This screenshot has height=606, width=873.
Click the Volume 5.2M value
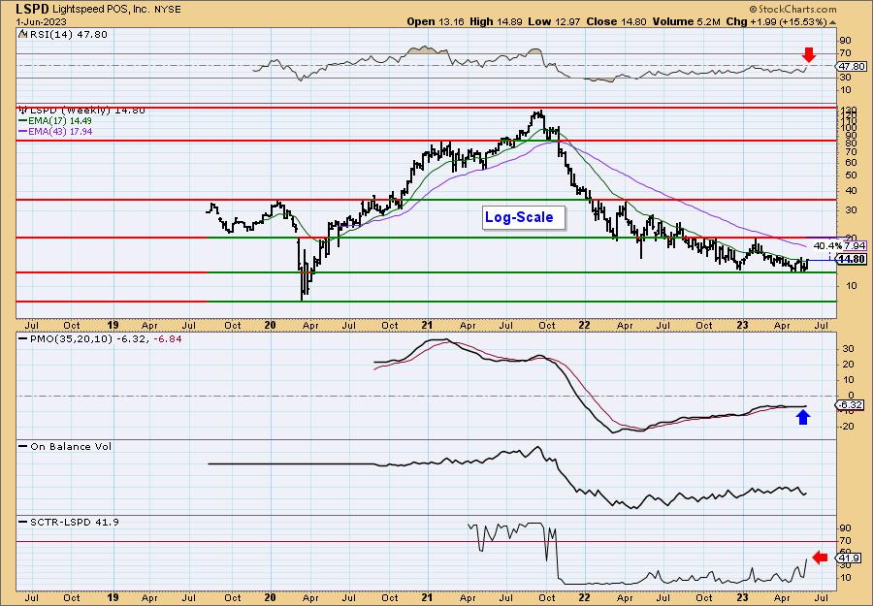(686, 21)
